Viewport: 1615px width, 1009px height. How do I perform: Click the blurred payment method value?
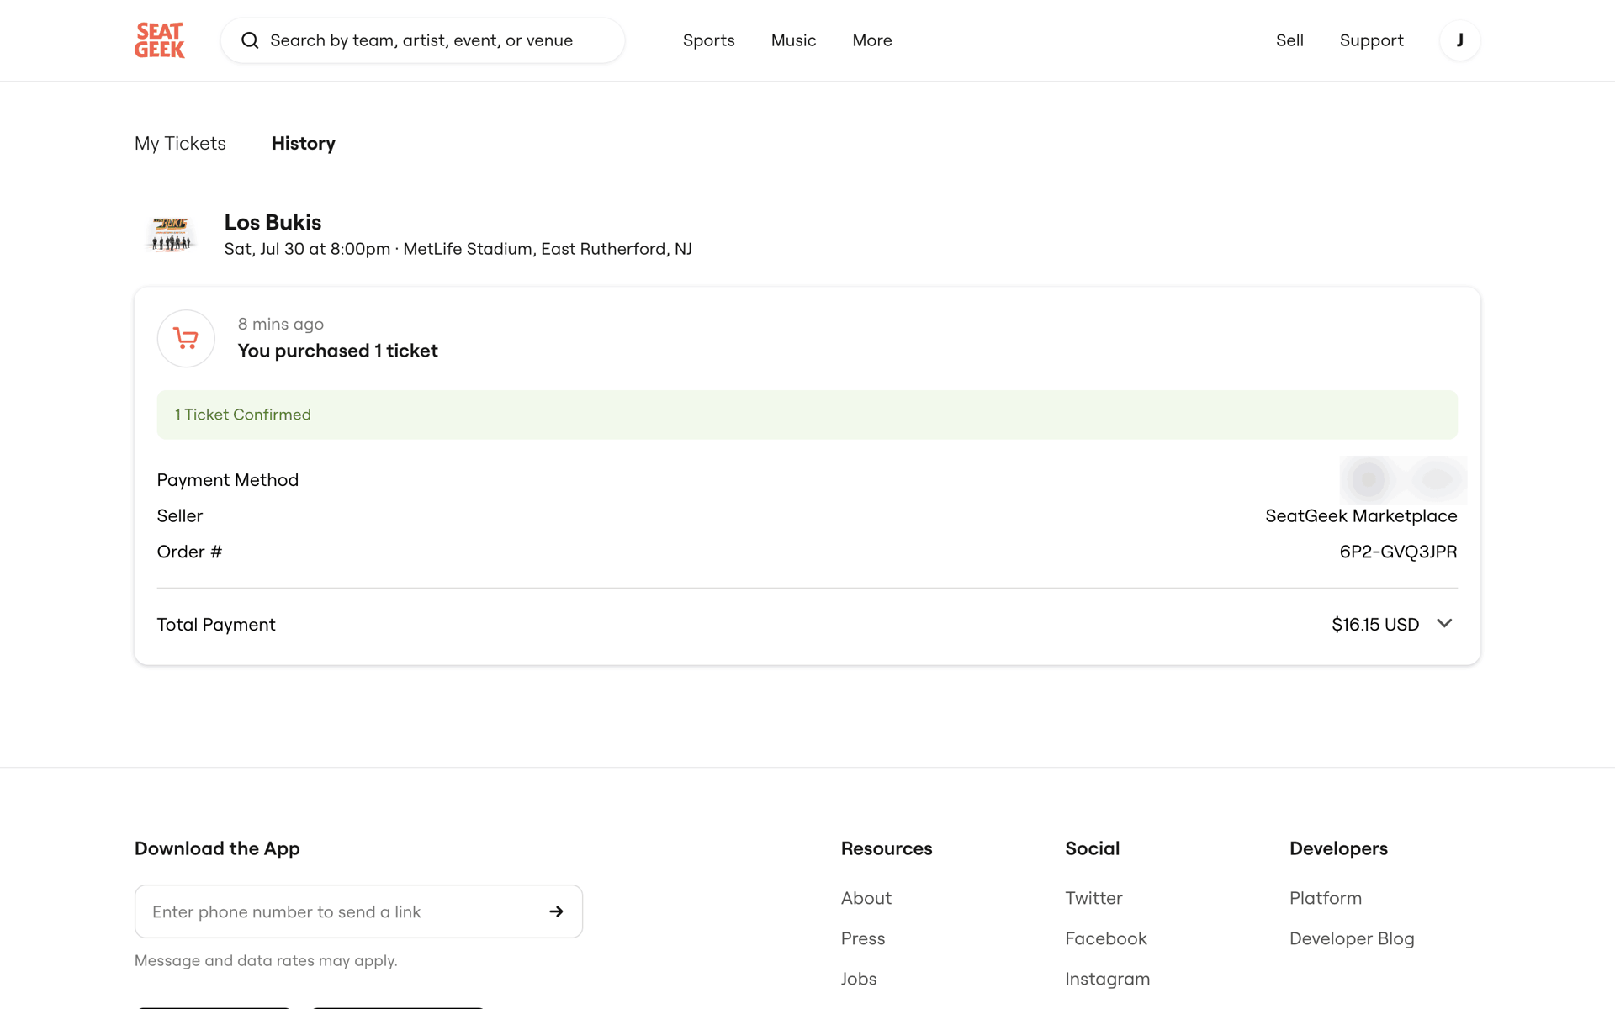(x=1403, y=479)
